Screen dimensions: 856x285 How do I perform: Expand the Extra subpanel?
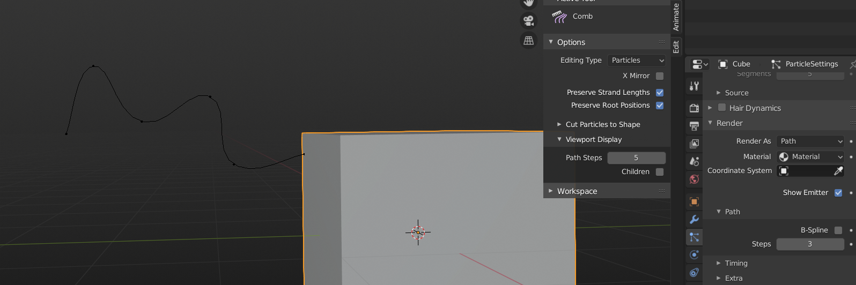(719, 278)
